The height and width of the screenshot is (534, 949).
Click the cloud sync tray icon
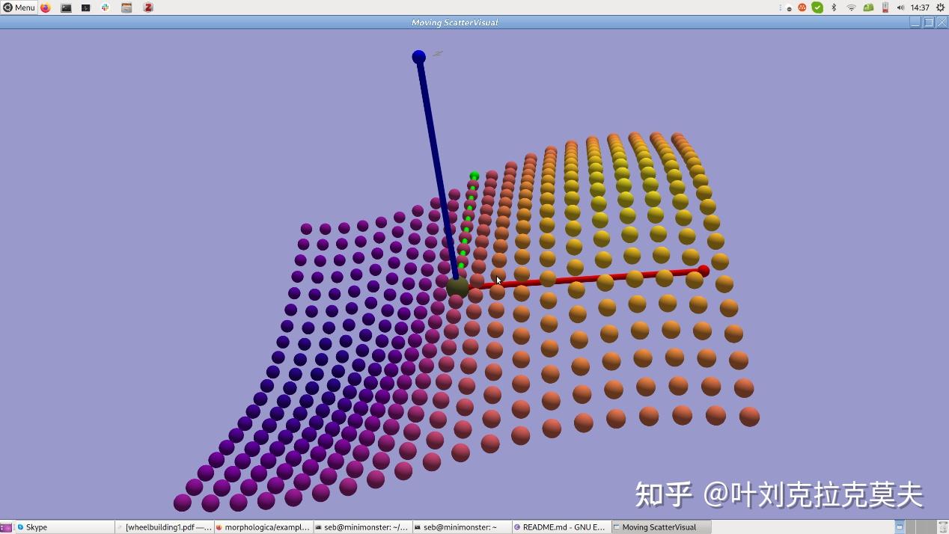[x=789, y=8]
